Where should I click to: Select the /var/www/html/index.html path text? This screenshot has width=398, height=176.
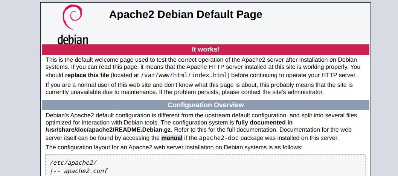[x=185, y=75]
